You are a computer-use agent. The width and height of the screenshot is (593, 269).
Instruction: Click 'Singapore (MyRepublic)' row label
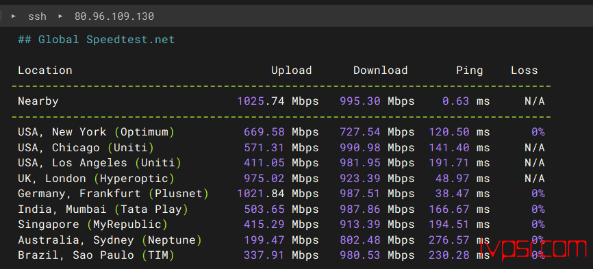(92, 225)
